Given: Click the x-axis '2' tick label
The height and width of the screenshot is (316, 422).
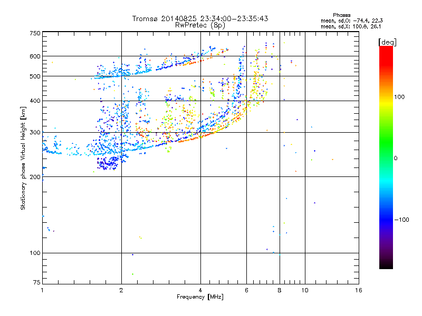Looking at the screenshot, I should click(121, 290).
